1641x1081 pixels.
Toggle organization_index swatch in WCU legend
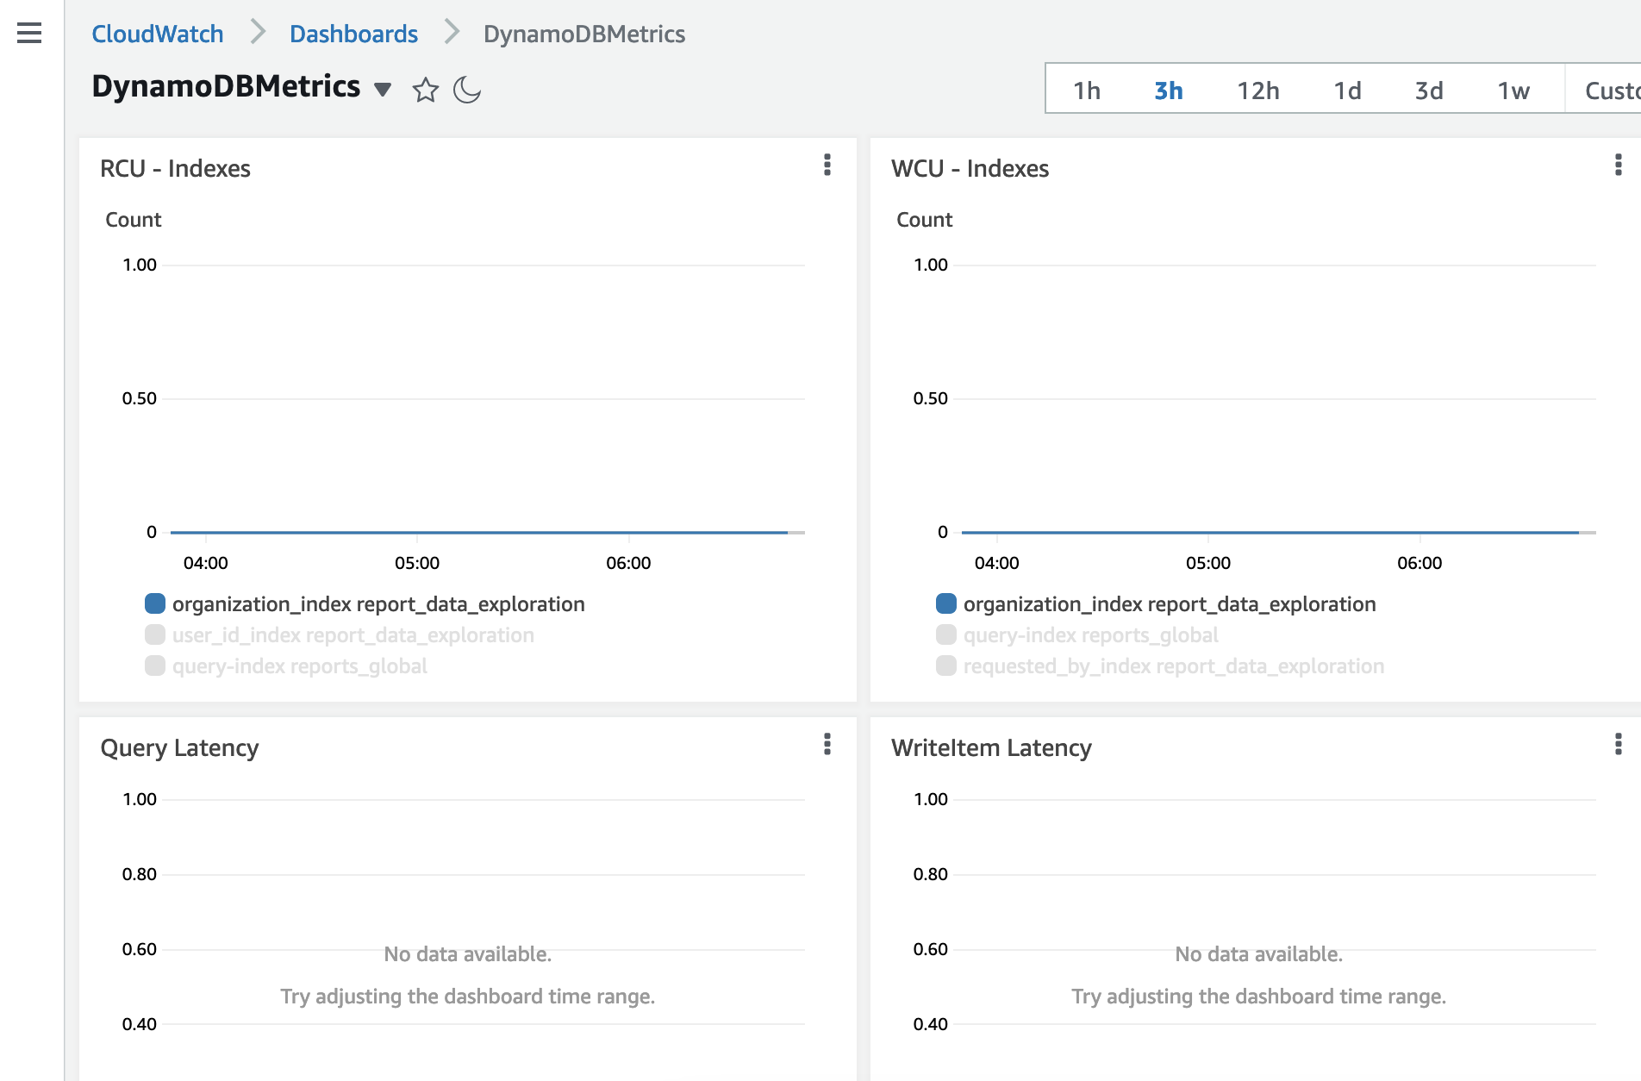(x=946, y=603)
